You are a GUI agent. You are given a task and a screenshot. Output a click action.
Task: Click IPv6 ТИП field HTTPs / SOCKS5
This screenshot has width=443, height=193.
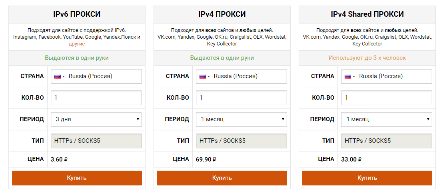coord(96,140)
